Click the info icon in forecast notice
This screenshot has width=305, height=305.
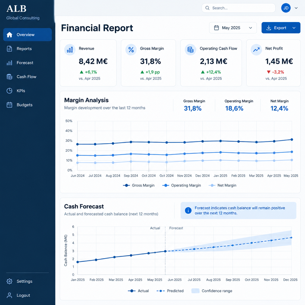pyautogui.click(x=188, y=211)
